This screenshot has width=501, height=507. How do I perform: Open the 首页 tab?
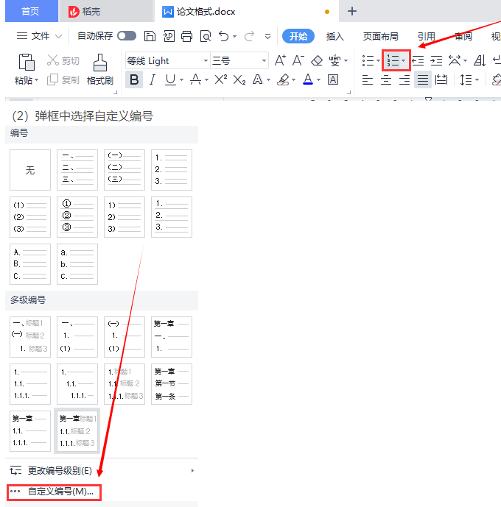[30, 11]
